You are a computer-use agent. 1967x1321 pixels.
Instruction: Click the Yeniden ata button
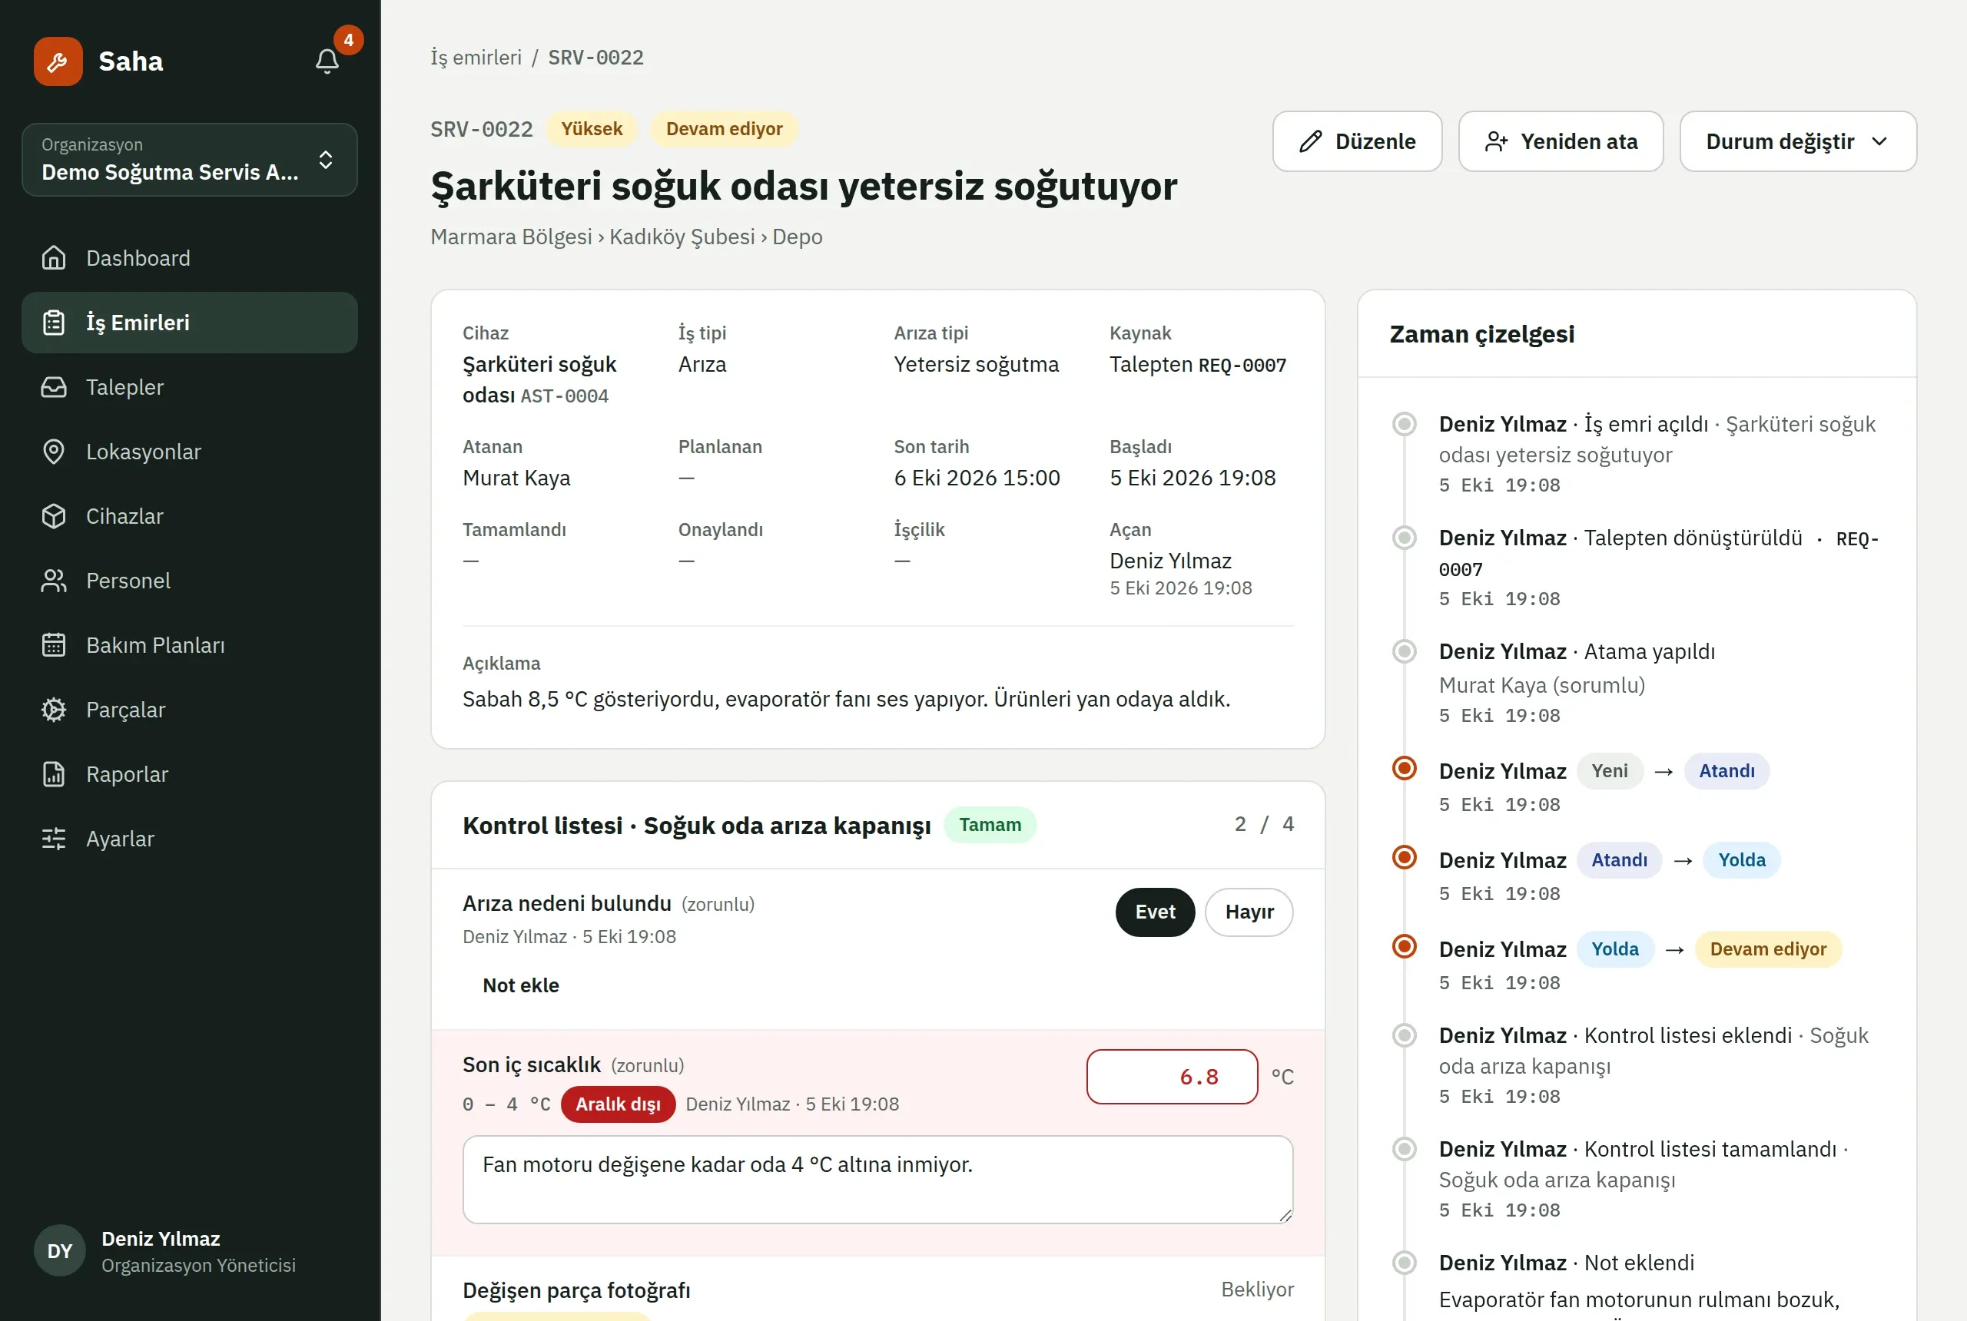click(x=1561, y=141)
